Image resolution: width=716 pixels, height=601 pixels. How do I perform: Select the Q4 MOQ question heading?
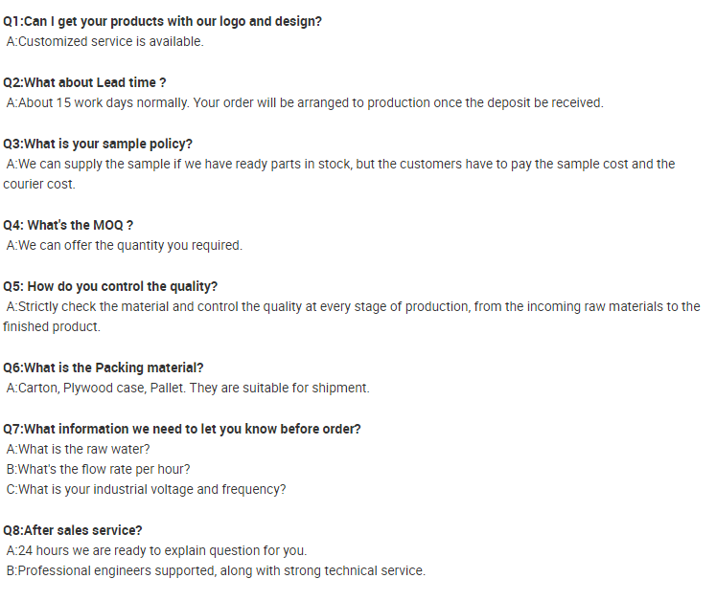(68, 225)
